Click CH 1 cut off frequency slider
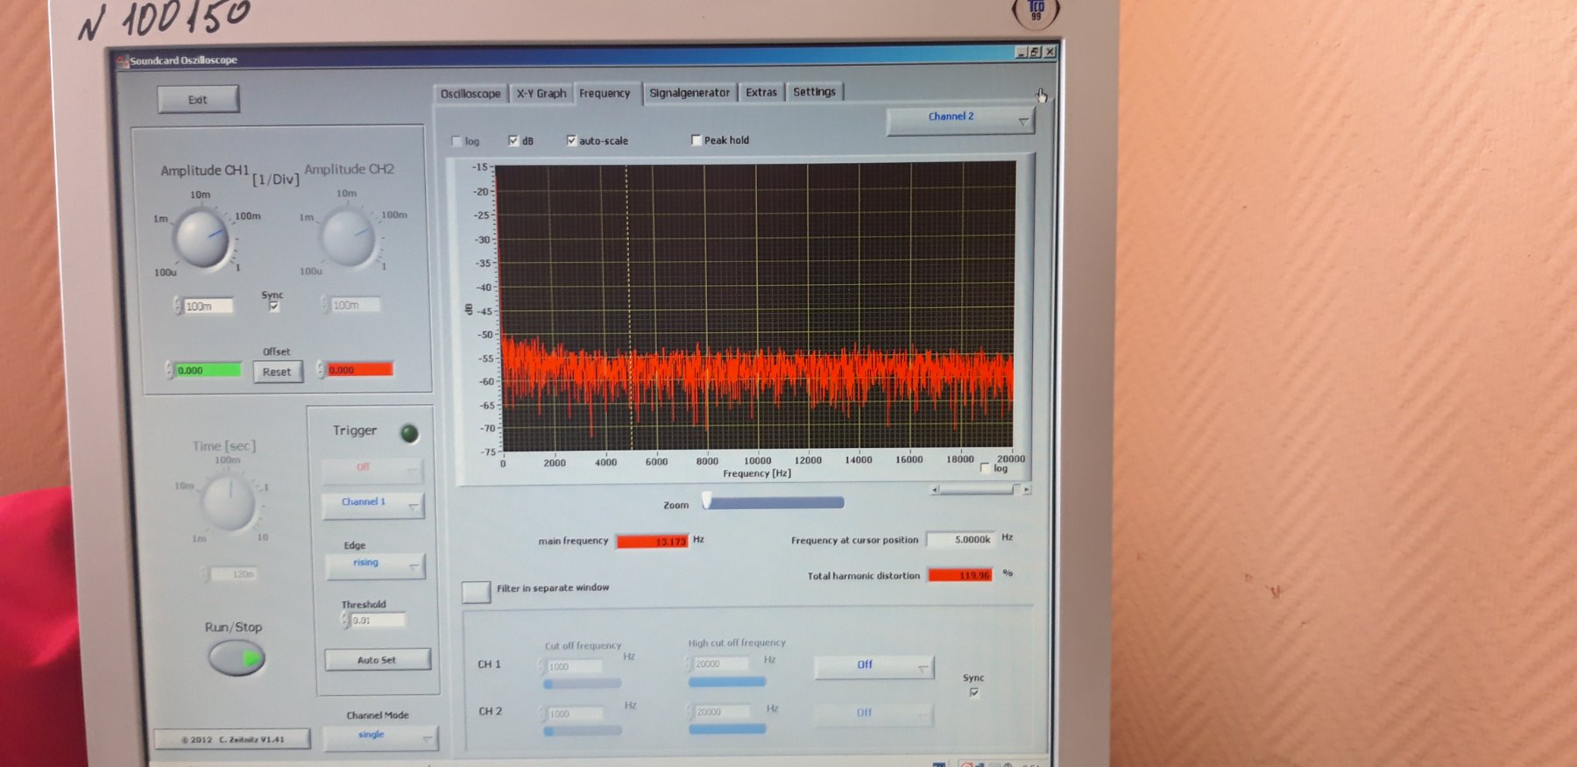 click(583, 683)
